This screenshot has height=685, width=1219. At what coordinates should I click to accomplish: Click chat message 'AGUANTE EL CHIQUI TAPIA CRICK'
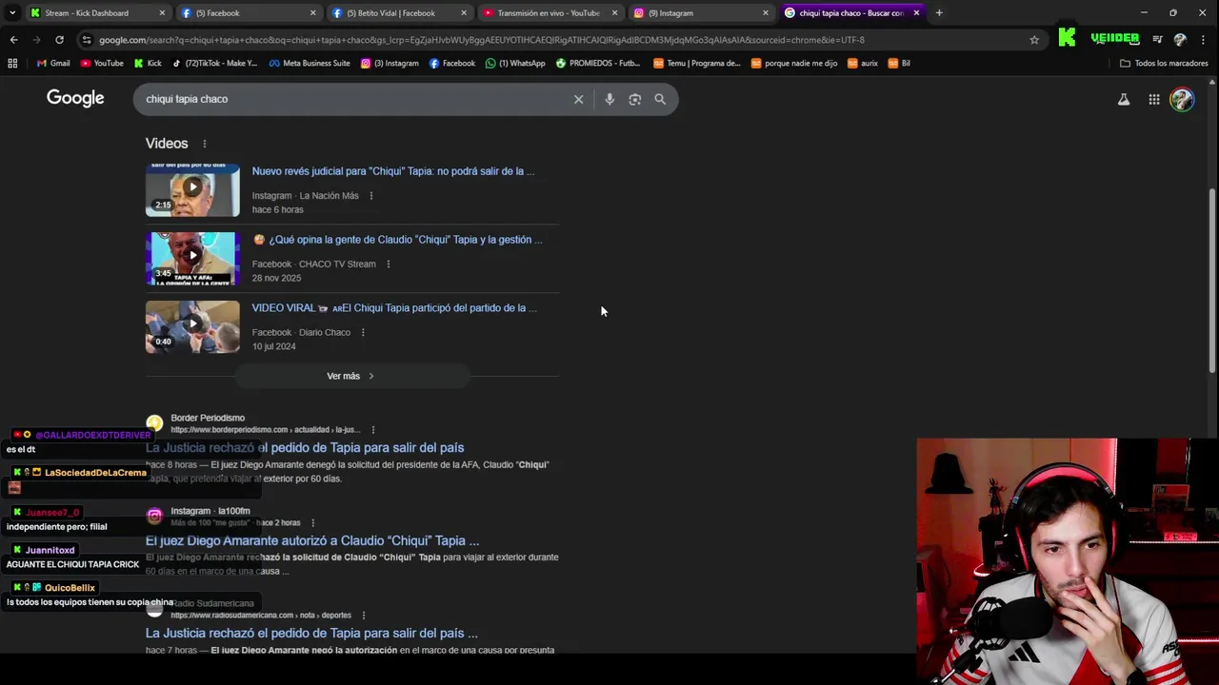(x=72, y=564)
